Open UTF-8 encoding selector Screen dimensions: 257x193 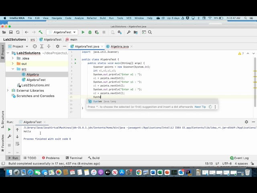pos(226,164)
